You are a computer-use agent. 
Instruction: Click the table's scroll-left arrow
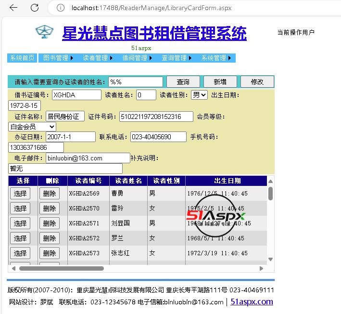click(x=13, y=268)
